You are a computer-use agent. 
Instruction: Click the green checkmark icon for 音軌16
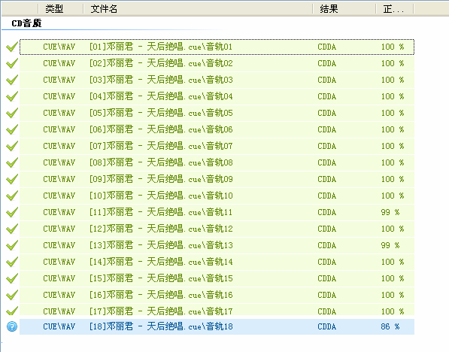tap(12, 296)
